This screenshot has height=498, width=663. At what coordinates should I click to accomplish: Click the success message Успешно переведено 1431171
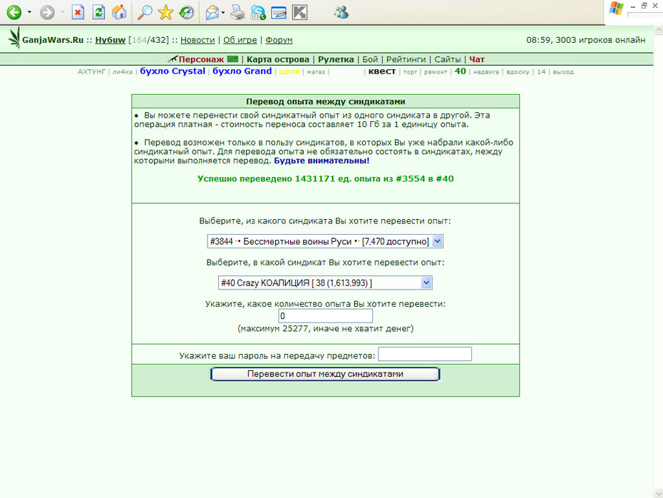click(326, 178)
